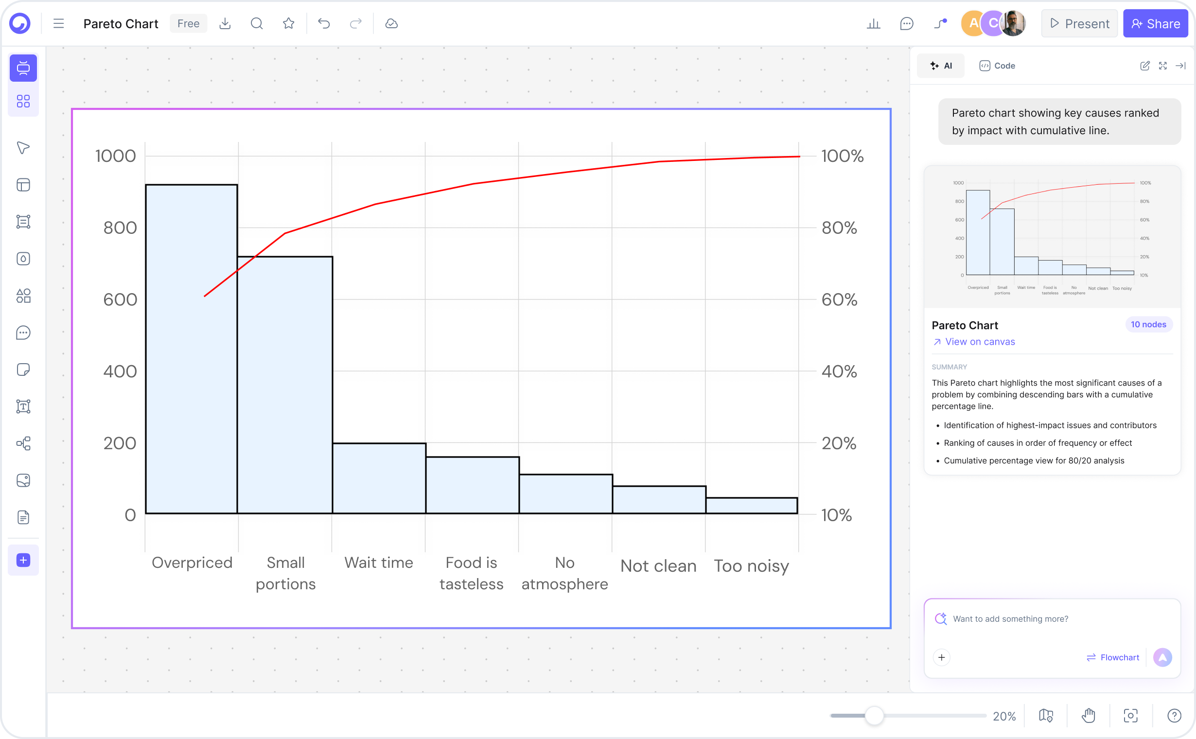Click the Overpriced bar in the chart

[x=192, y=349]
